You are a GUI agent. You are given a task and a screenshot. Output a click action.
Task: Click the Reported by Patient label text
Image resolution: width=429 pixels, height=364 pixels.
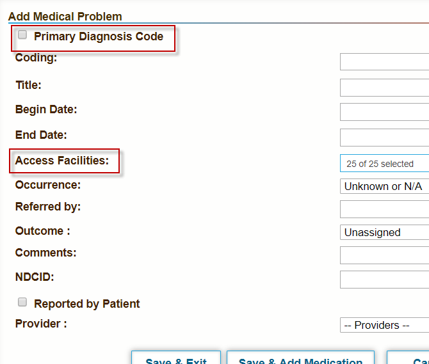87,304
